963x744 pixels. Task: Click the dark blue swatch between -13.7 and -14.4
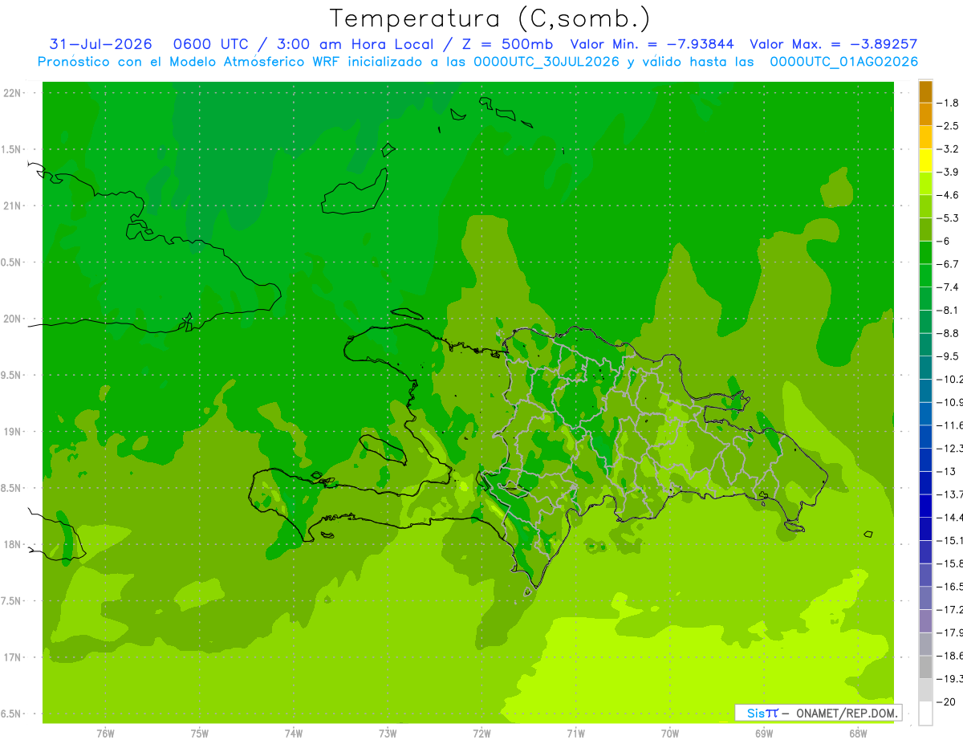(925, 505)
